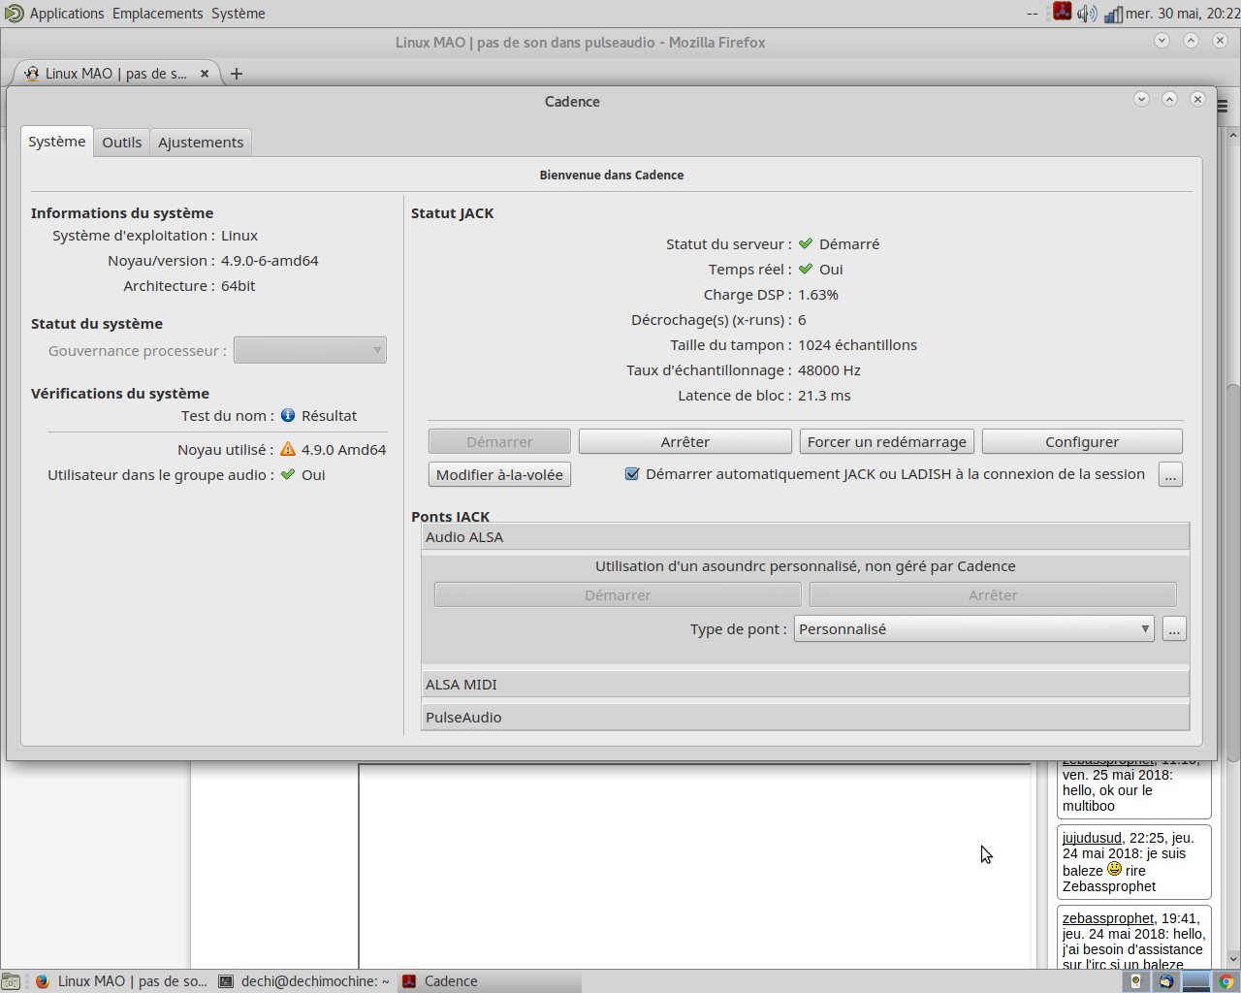Switch to the Outils tab
This screenshot has height=993, width=1241.
(x=122, y=143)
